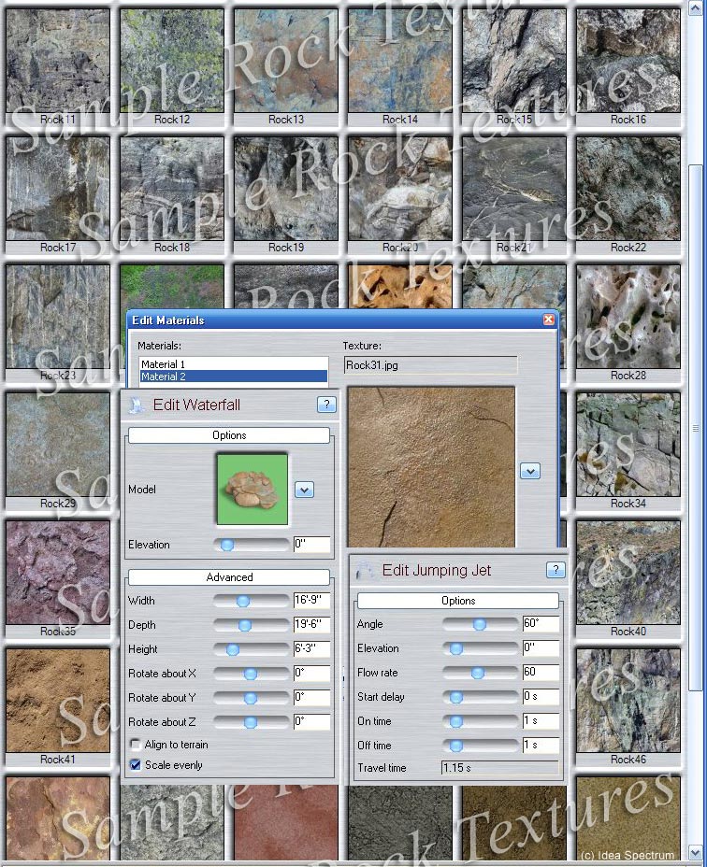Close the Edit Materials dialog
The width and height of the screenshot is (707, 867).
pos(548,320)
